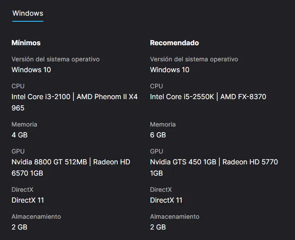The width and height of the screenshot is (295, 240).
Task: Click the 6 GB memory value
Action: click(x=158, y=135)
